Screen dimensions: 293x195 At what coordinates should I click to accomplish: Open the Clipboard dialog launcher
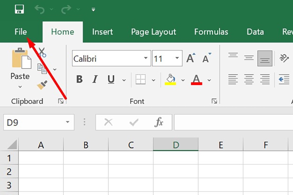point(61,101)
